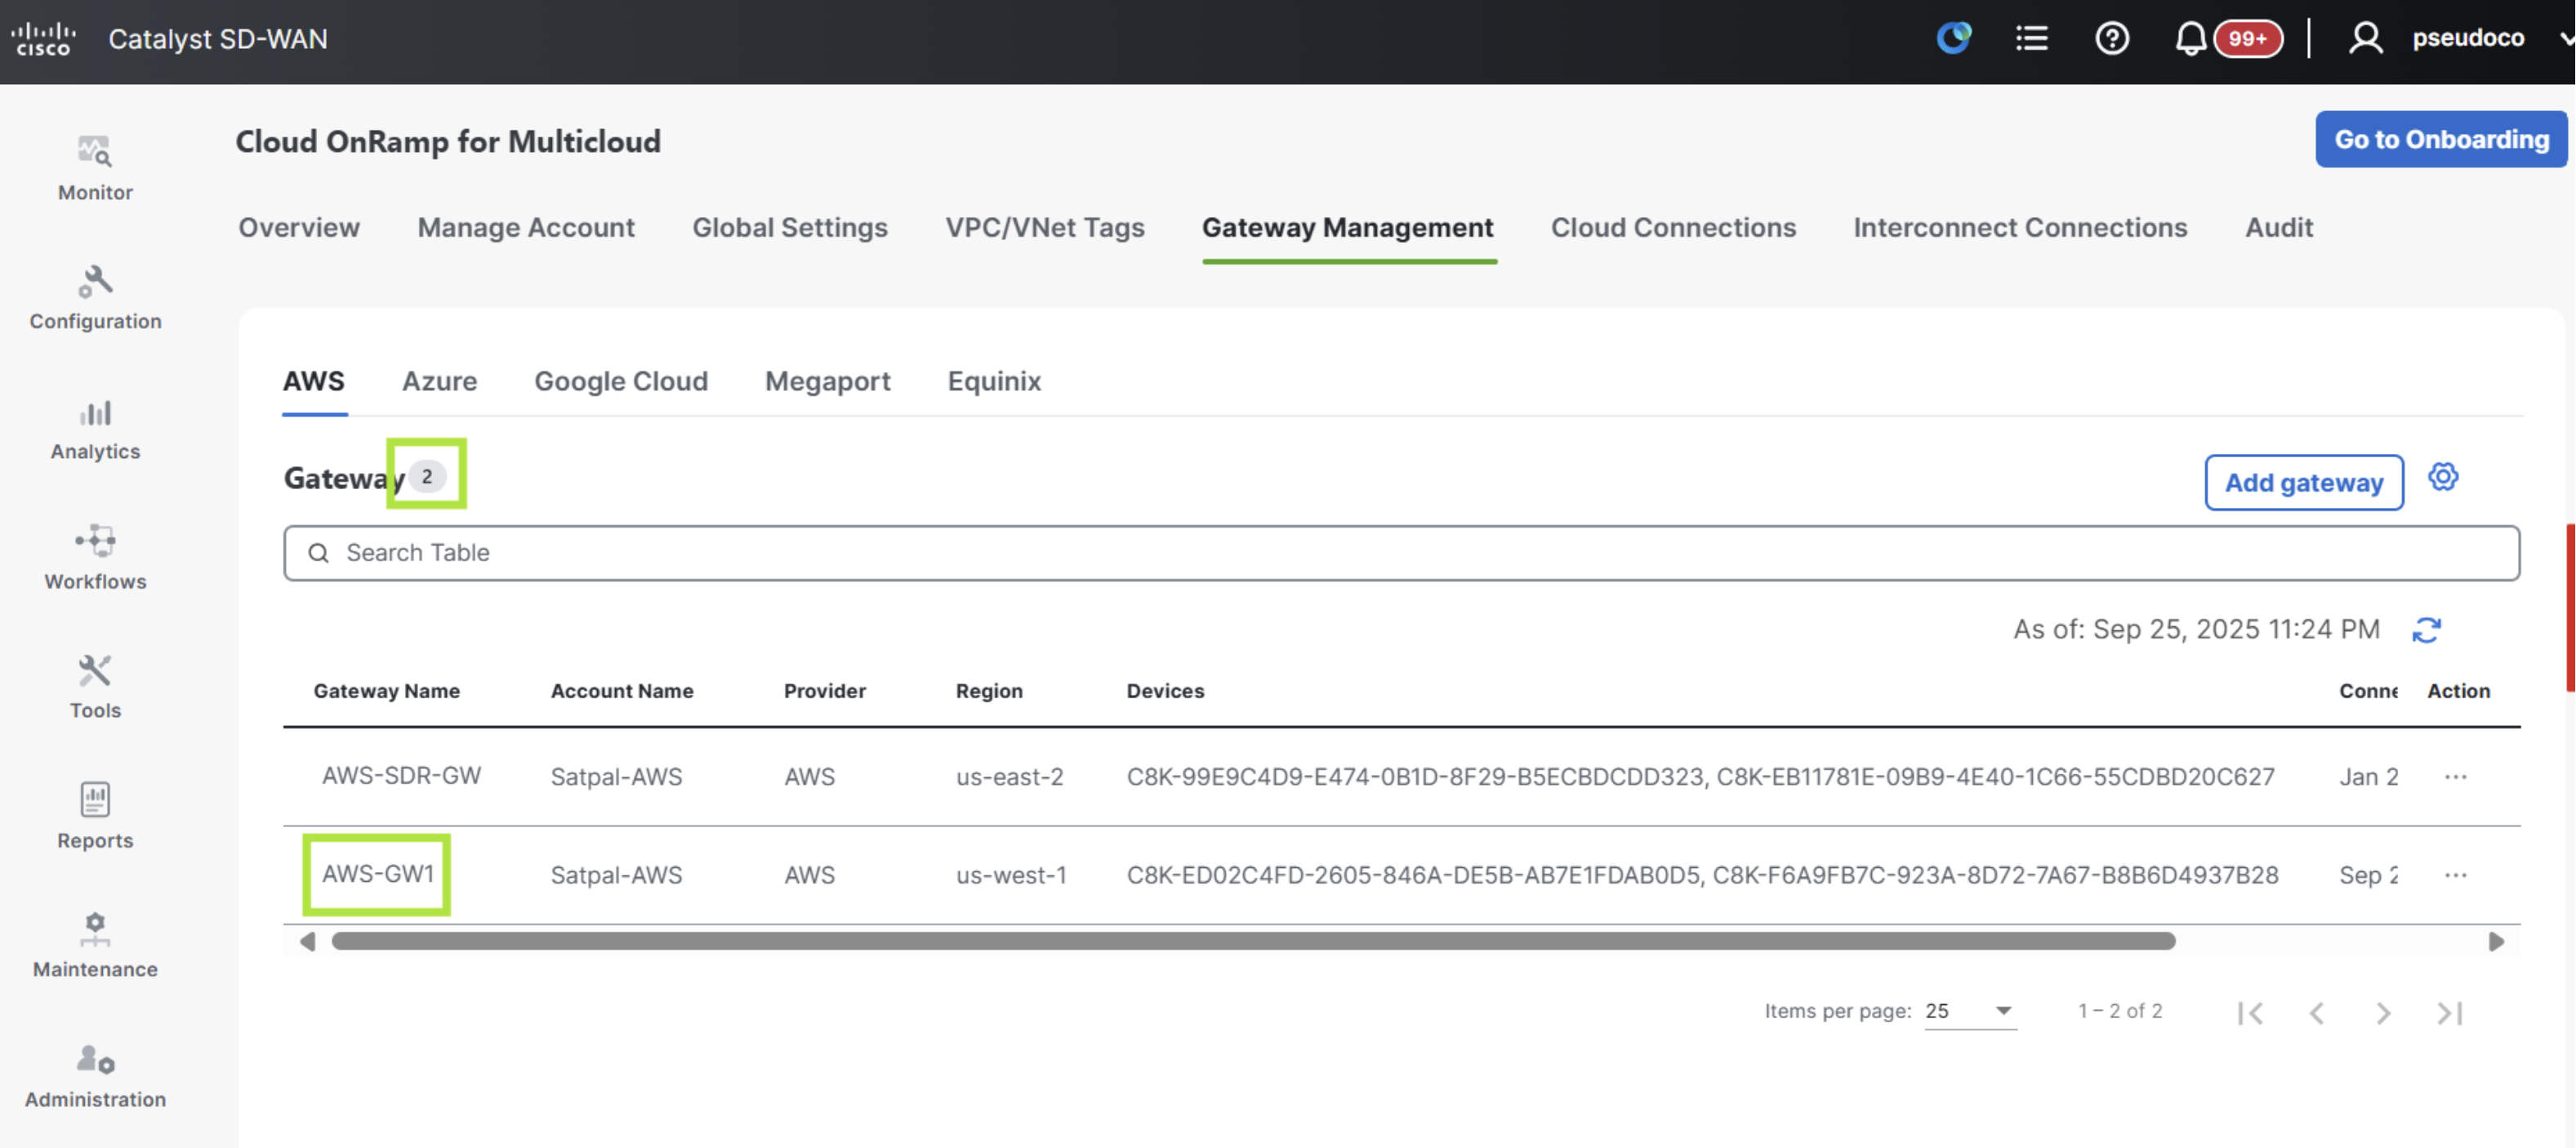Click the search magnifier icon

(x=318, y=553)
